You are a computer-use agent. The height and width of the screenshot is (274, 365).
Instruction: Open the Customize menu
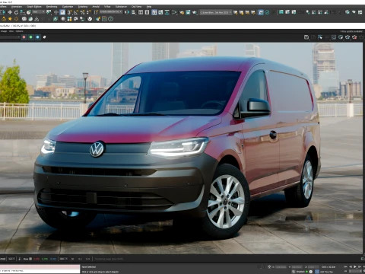(x=68, y=6)
